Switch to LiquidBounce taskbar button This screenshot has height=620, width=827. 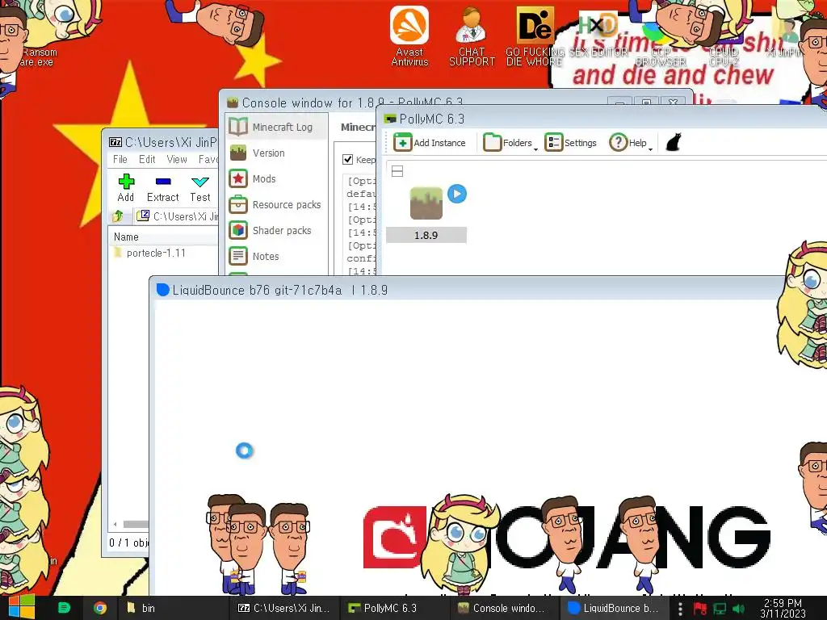[x=613, y=608]
